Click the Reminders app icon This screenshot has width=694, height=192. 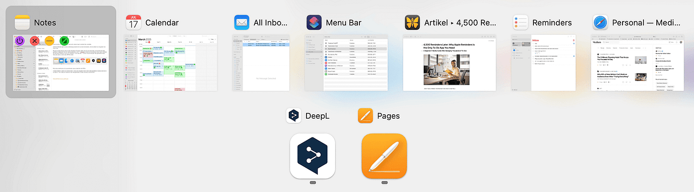click(520, 23)
